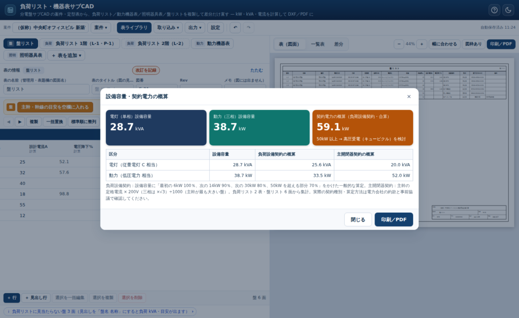Switch preview to 差分 view
Image resolution: width=519 pixels, height=318 pixels.
pos(339,44)
